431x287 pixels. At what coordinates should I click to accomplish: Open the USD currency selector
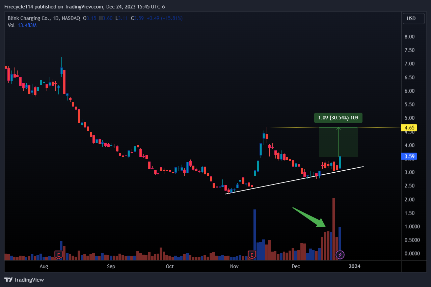[x=413, y=19]
